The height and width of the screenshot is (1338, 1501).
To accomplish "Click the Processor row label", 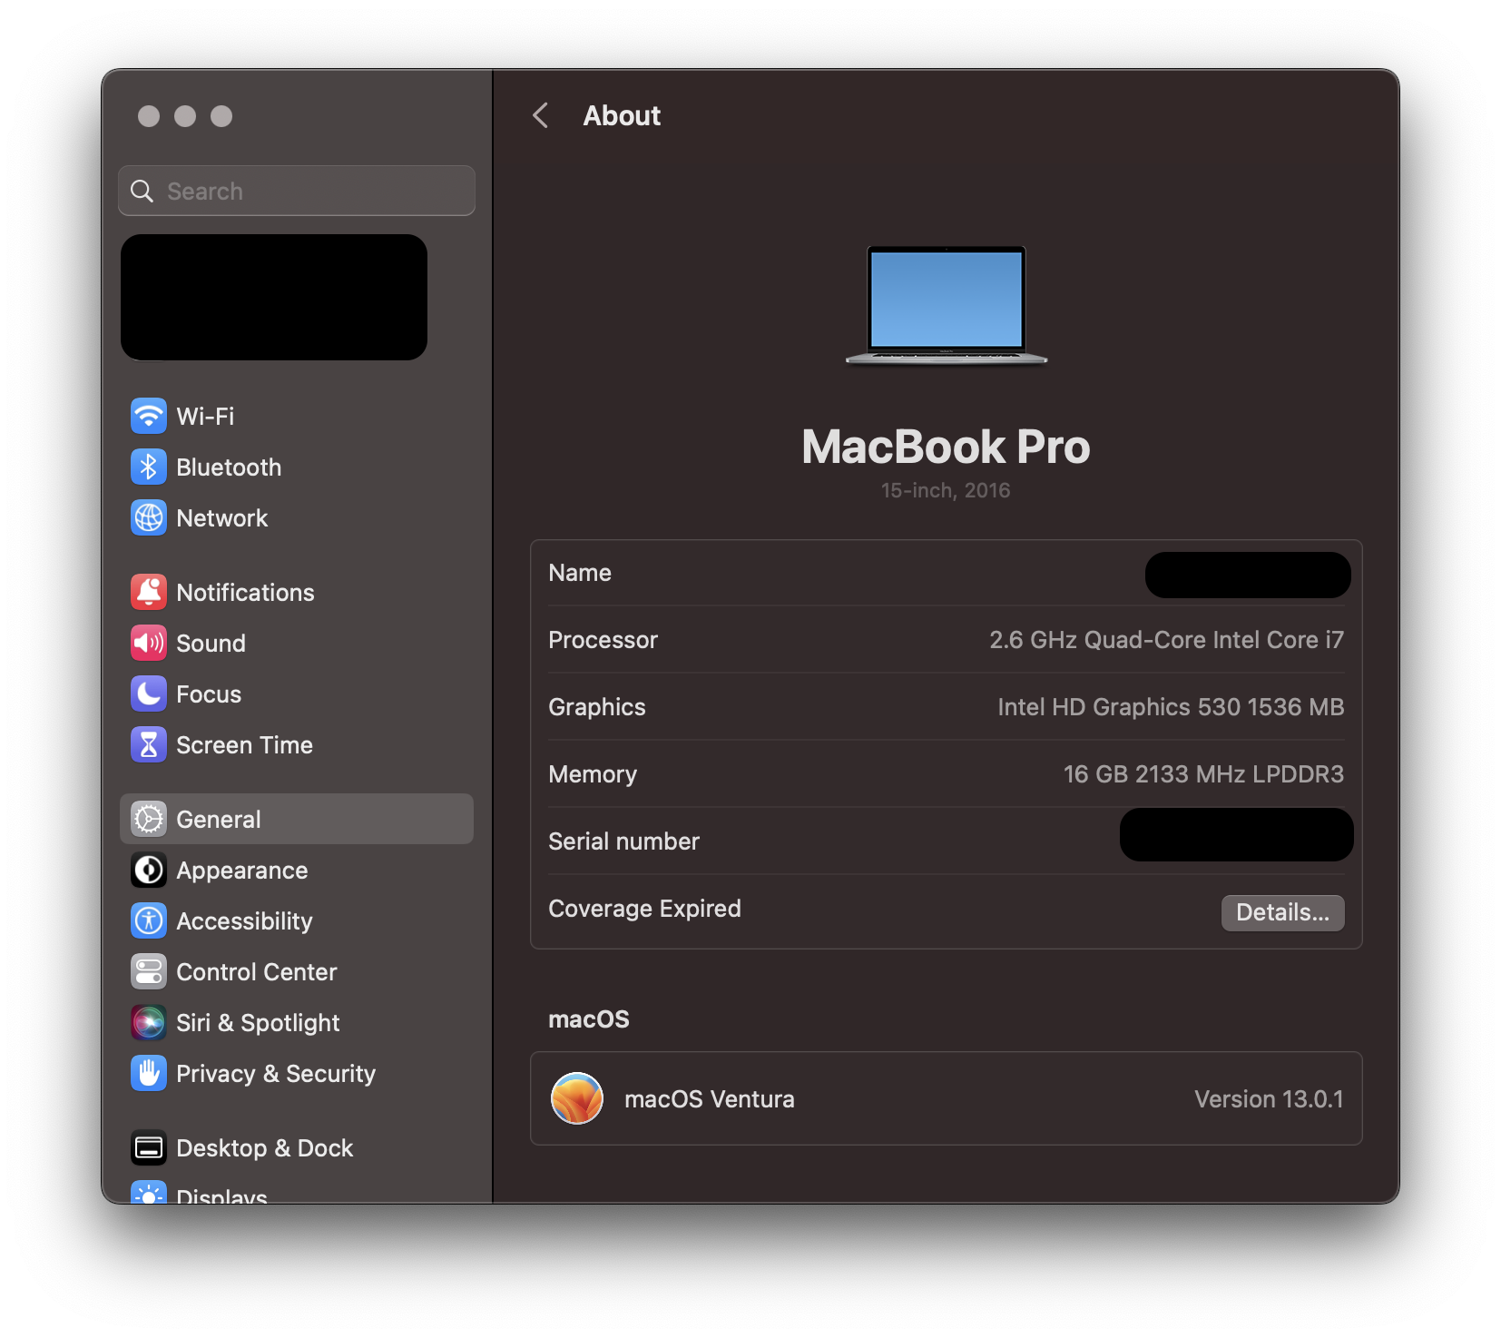I will click(x=603, y=640).
